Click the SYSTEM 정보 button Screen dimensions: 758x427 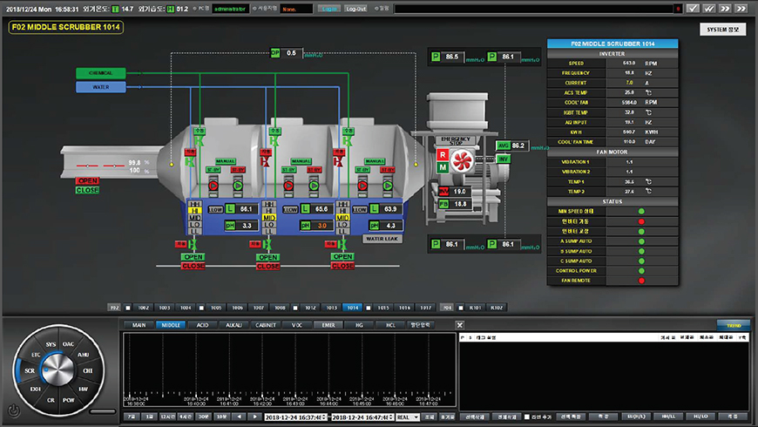pos(722,29)
